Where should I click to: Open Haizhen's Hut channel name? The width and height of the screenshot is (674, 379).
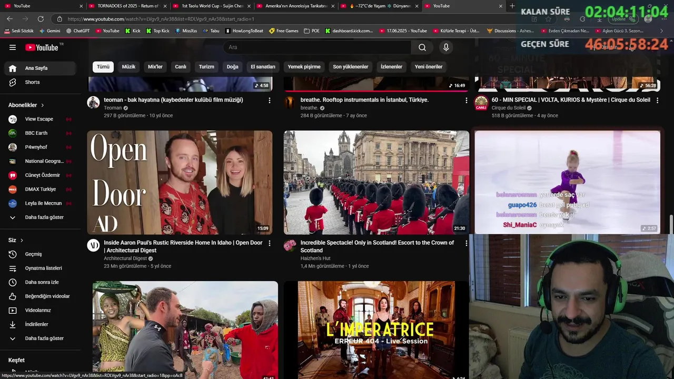(315, 258)
